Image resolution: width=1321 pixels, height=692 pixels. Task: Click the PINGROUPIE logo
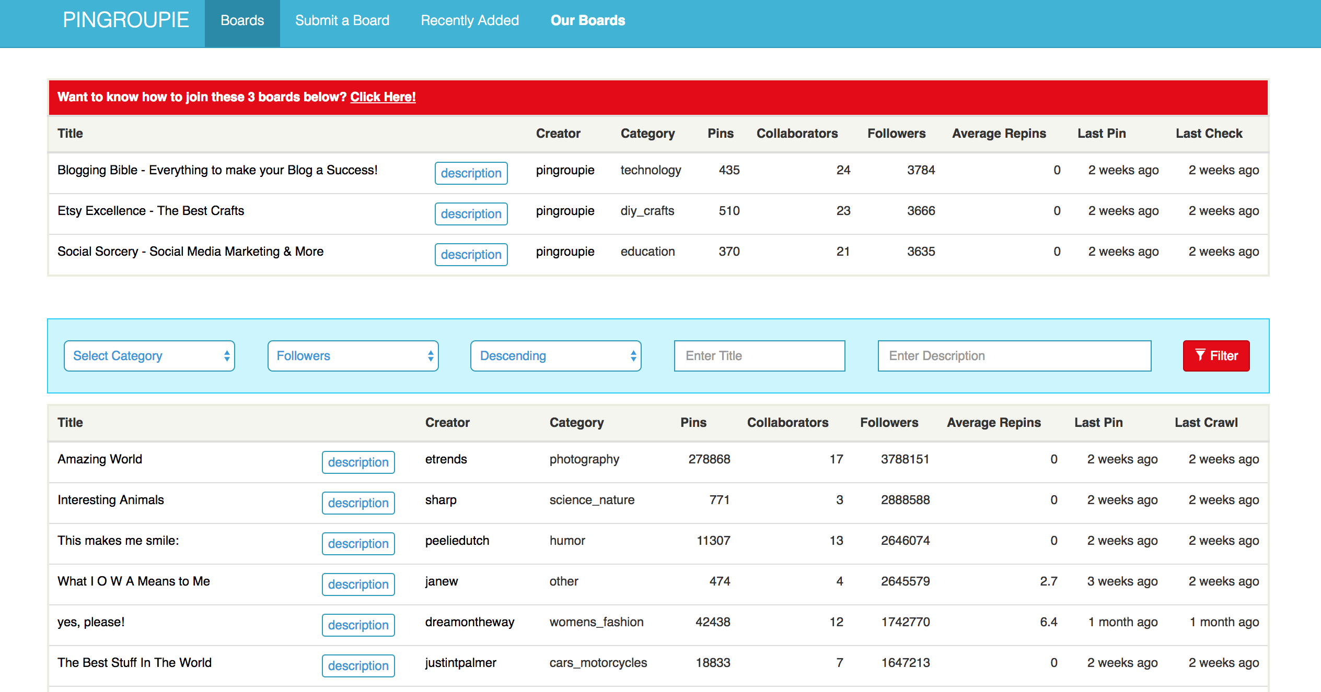click(x=126, y=20)
